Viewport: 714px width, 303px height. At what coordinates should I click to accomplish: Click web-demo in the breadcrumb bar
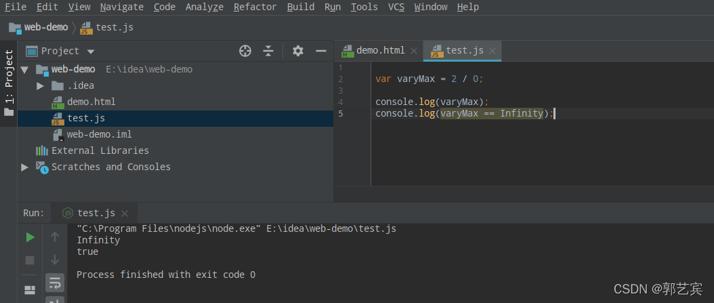click(38, 27)
